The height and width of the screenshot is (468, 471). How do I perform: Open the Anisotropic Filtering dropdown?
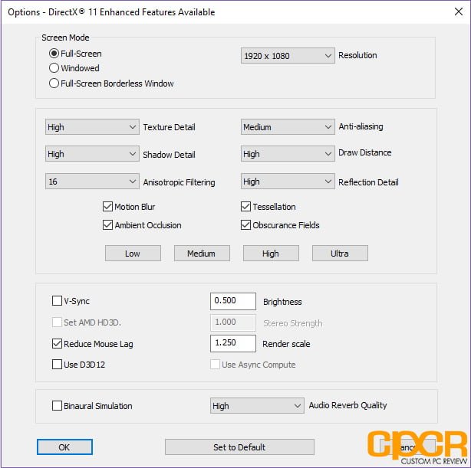point(92,182)
